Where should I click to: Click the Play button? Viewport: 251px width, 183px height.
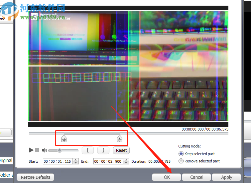tap(31, 150)
